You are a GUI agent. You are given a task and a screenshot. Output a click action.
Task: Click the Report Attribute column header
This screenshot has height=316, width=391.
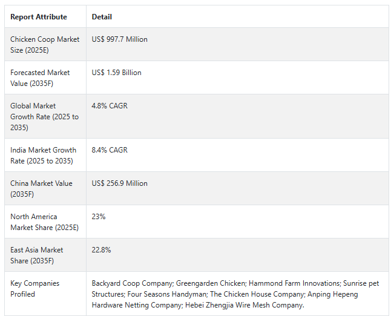39,17
